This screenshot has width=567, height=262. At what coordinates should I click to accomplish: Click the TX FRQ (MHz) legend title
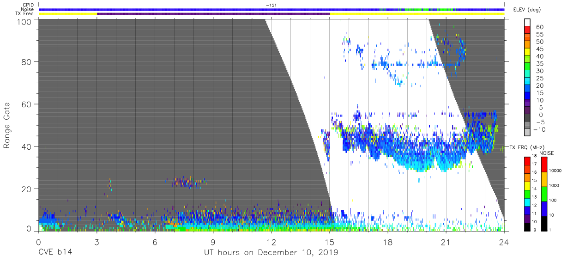[x=527, y=147]
